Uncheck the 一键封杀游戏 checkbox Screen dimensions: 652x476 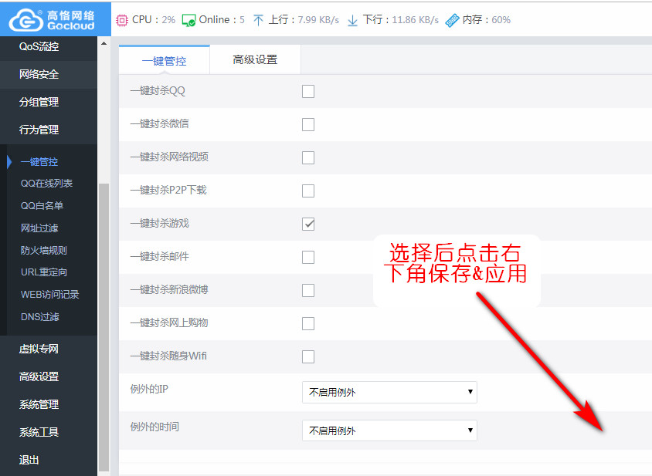(x=308, y=224)
